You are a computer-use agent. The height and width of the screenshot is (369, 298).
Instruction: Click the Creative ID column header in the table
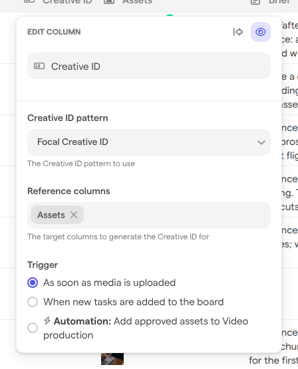67,2
